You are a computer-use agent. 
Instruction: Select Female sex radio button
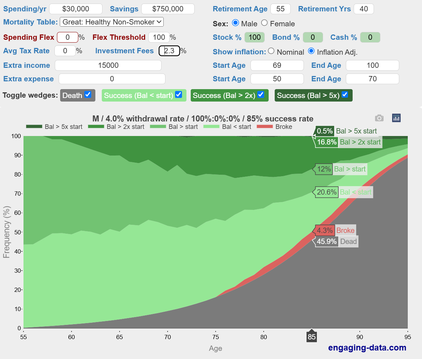coord(264,23)
